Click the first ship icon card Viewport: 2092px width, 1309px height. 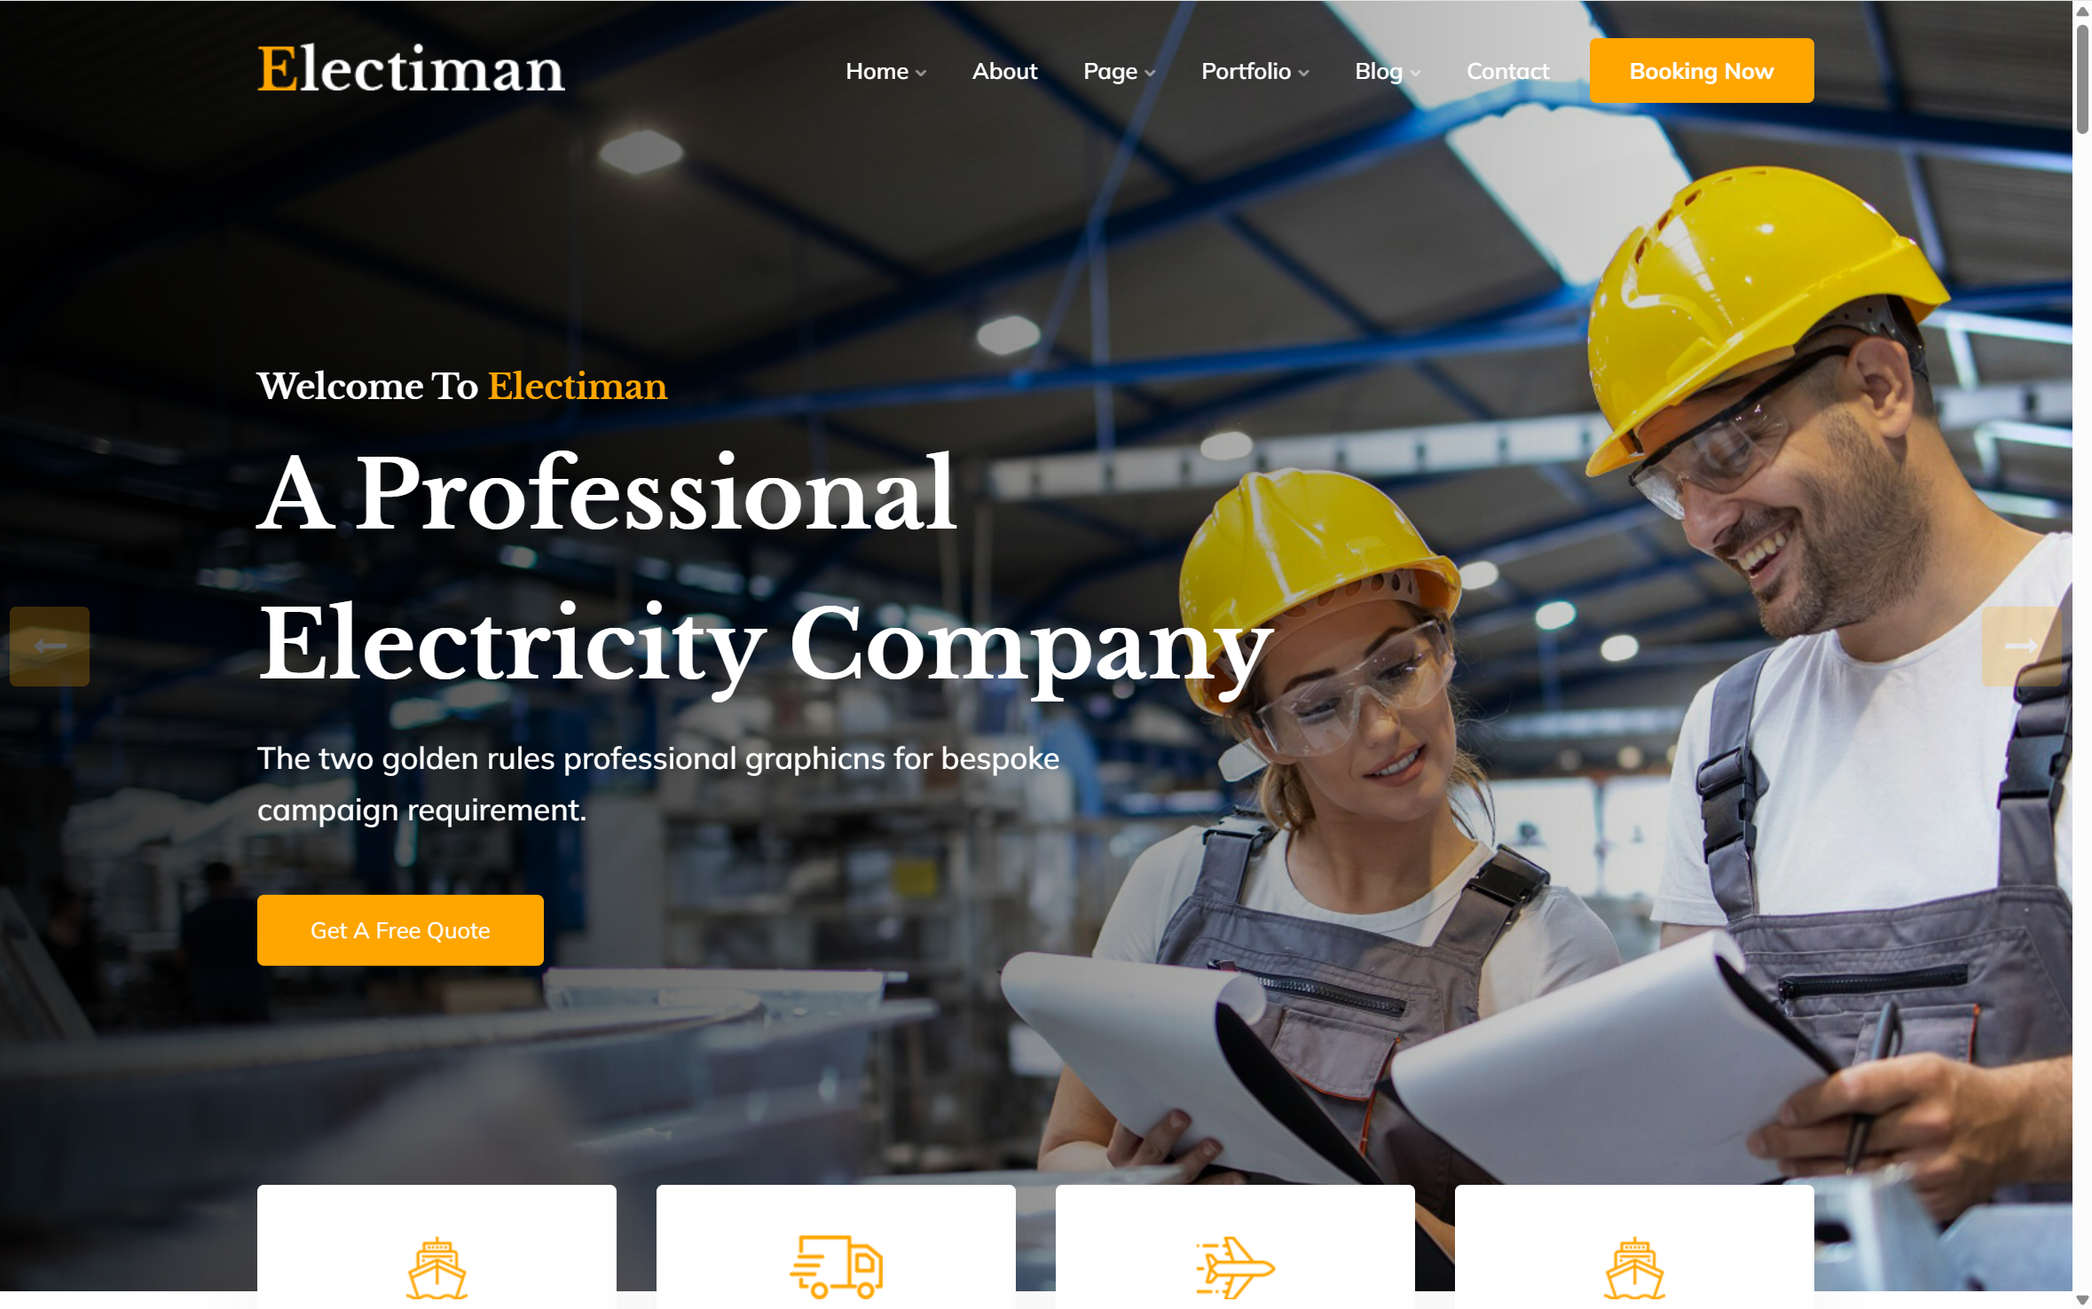[436, 1246]
